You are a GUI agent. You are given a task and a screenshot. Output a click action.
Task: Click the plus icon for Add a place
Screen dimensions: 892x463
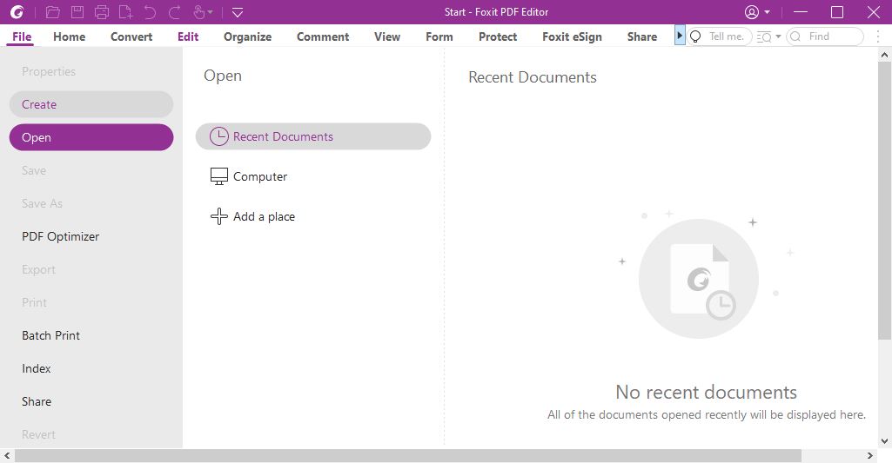click(x=219, y=216)
